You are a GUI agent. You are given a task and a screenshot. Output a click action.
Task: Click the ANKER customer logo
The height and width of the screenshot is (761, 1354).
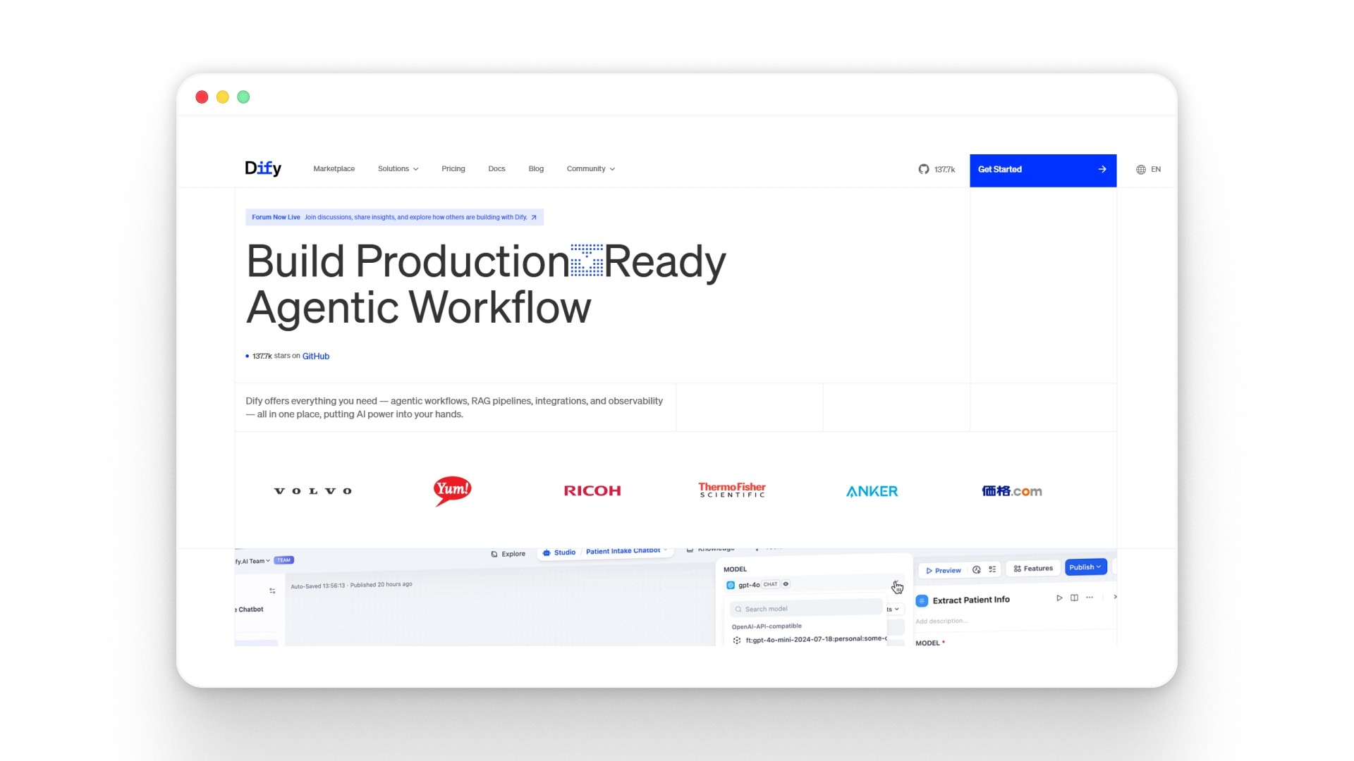(872, 491)
